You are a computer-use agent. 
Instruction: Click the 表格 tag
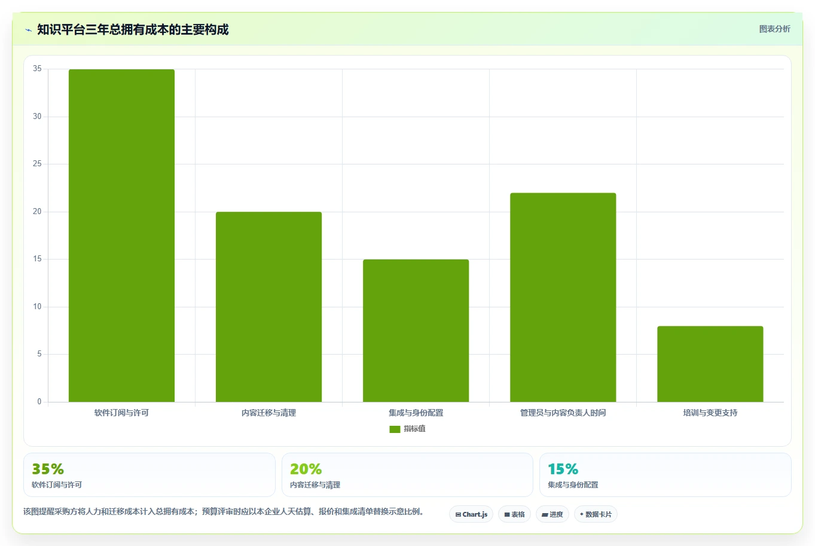pos(514,514)
